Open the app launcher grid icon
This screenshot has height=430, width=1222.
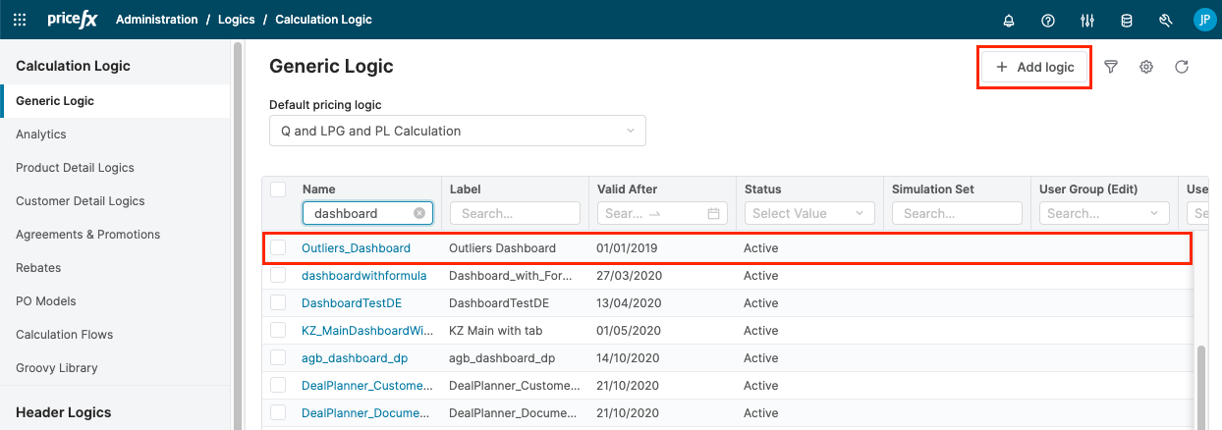click(x=20, y=20)
